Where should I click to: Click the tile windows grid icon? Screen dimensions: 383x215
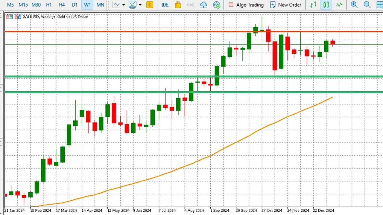379,5
